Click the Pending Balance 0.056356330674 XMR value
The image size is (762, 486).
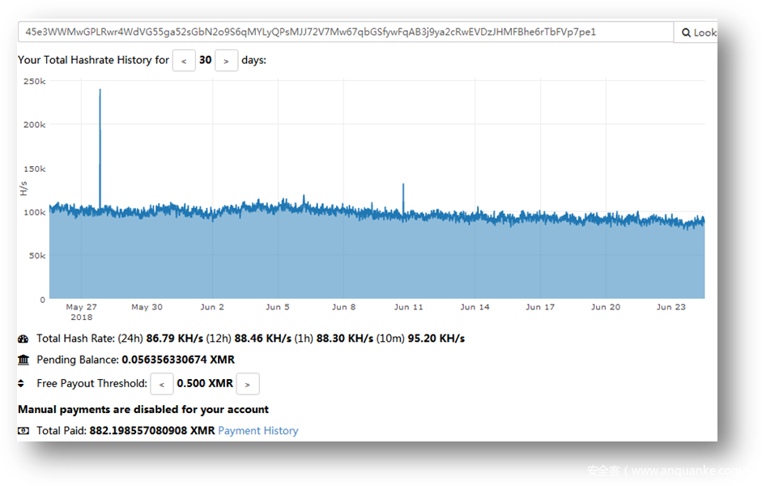point(177,360)
